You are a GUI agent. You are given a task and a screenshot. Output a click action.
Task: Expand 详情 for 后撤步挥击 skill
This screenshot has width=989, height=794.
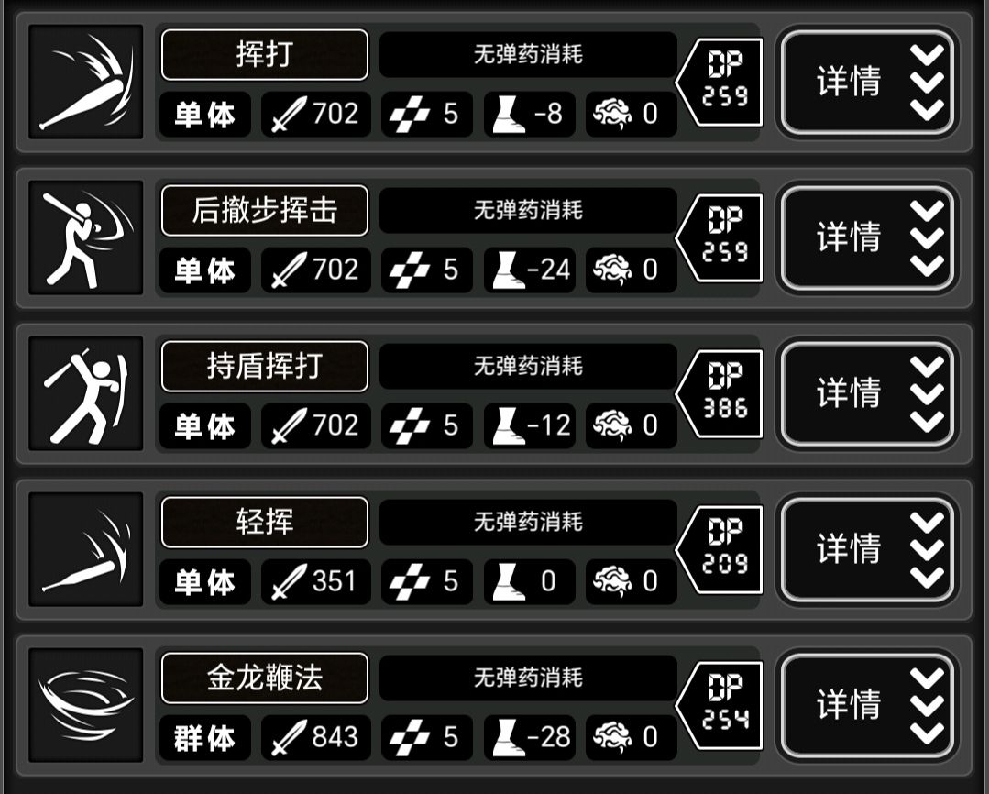[868, 238]
